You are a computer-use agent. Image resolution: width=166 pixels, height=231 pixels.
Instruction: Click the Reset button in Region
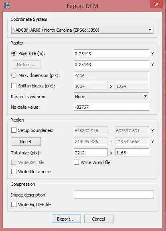point(26,142)
